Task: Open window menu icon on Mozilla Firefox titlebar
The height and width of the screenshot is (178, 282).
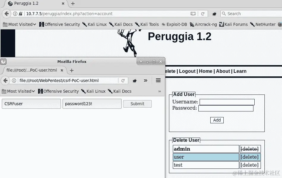Action: 3,62
